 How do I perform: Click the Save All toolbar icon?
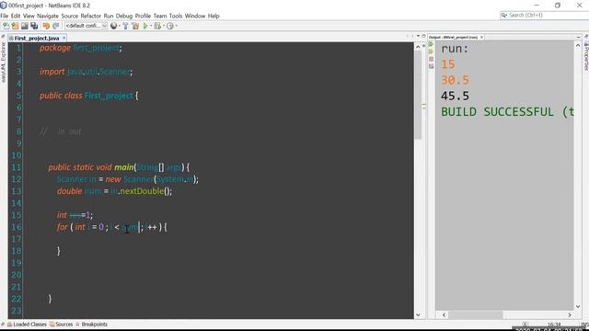point(34,26)
